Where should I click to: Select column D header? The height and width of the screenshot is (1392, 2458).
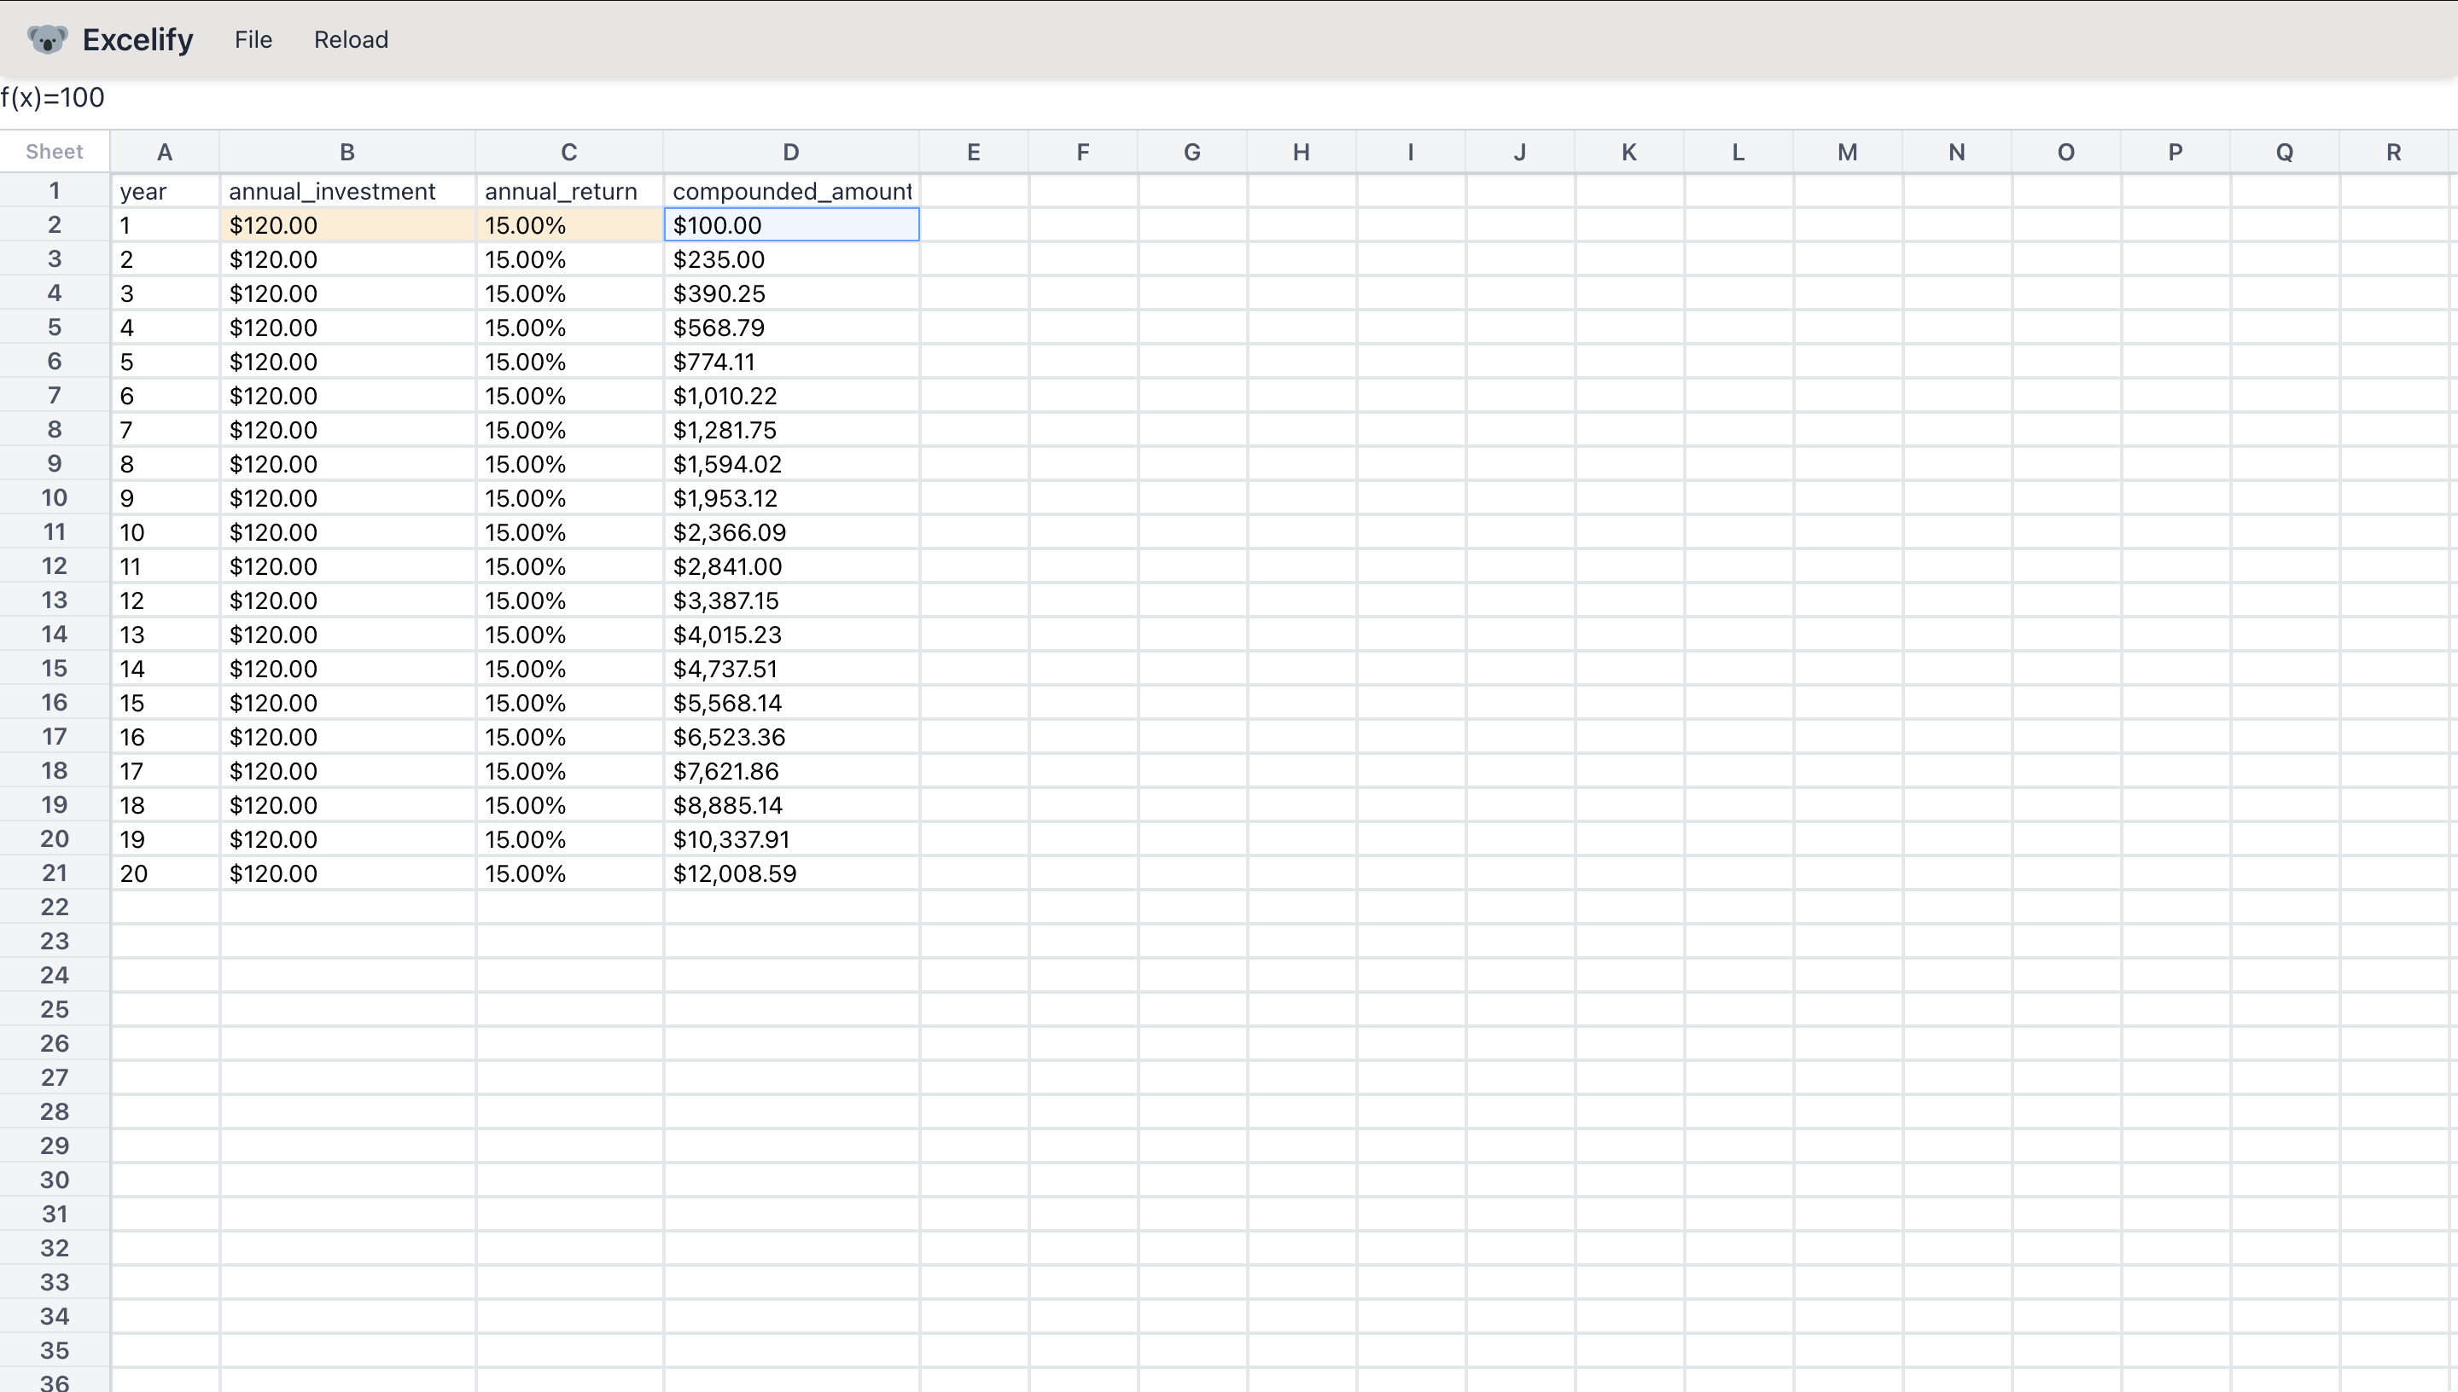coord(790,152)
